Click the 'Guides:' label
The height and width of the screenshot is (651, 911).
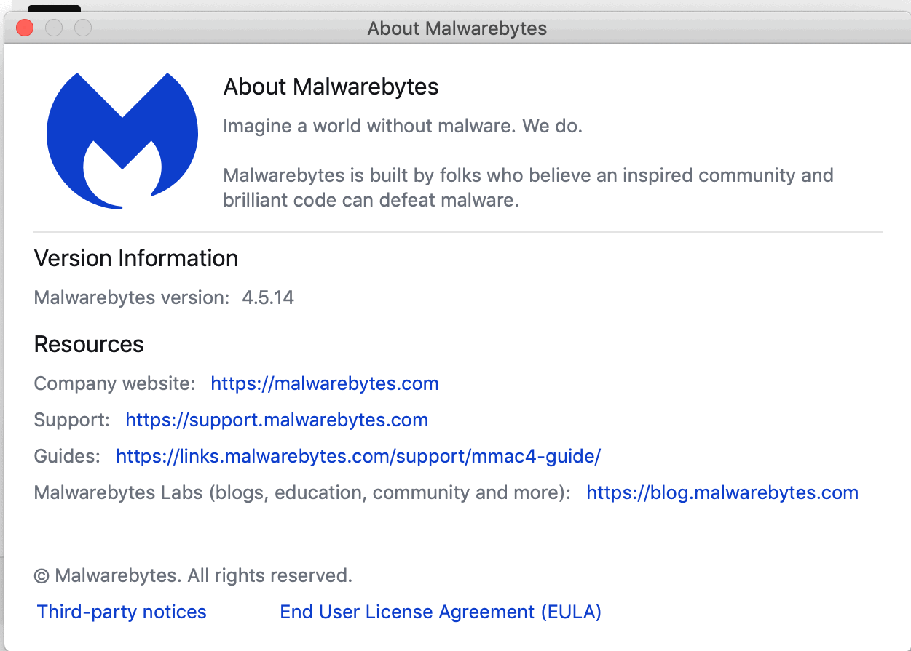pyautogui.click(x=67, y=456)
